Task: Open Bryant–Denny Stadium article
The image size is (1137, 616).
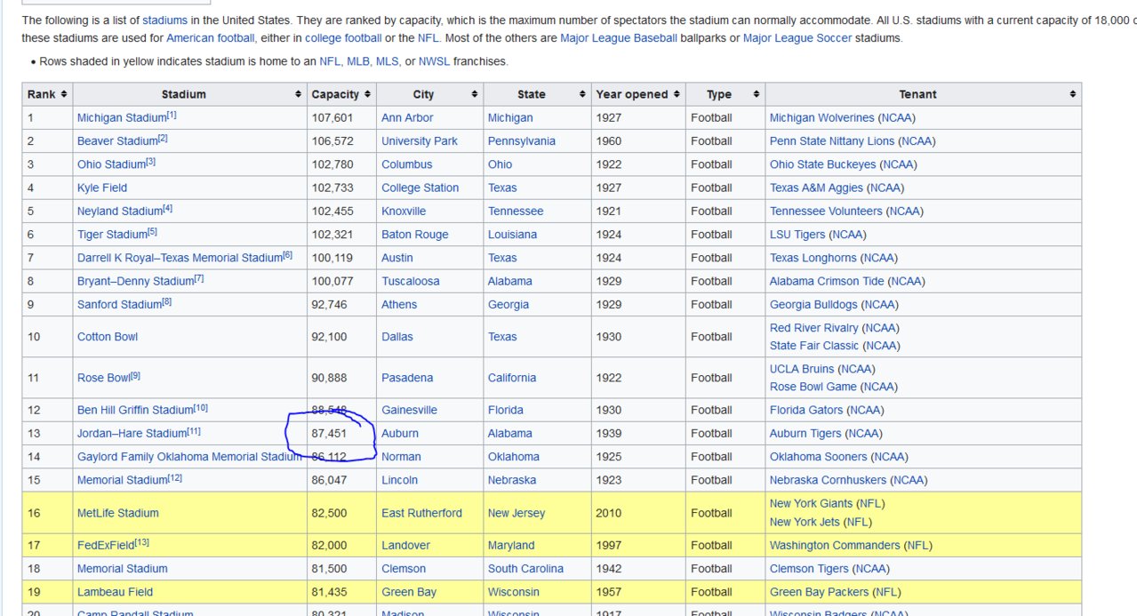Action: click(135, 281)
